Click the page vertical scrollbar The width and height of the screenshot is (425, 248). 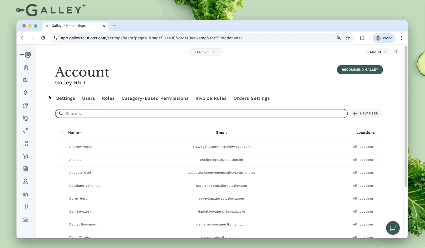point(406,116)
